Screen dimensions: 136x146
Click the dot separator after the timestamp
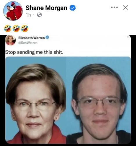34,15
